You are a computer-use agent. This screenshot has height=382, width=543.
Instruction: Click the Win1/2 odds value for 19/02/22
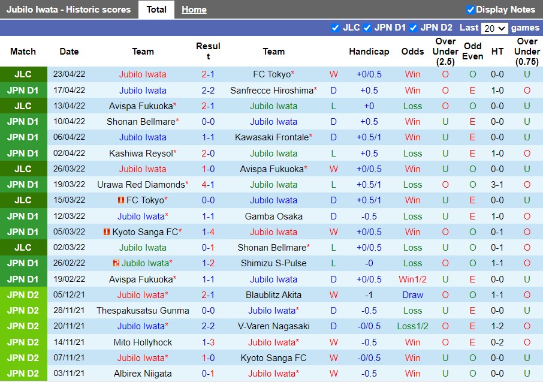pyautogui.click(x=412, y=279)
